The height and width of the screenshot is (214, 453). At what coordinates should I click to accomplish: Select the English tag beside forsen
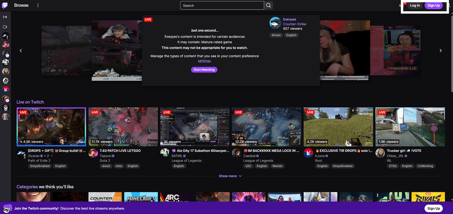click(291, 35)
